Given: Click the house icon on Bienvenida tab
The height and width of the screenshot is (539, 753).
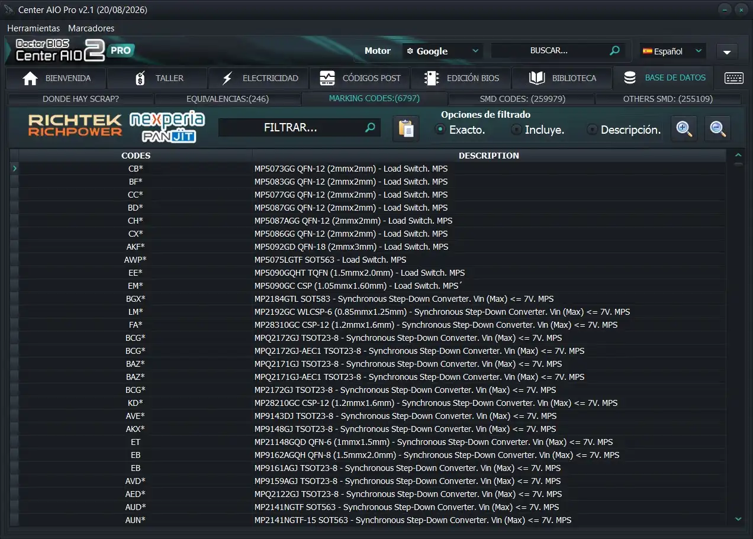Looking at the screenshot, I should coord(30,78).
